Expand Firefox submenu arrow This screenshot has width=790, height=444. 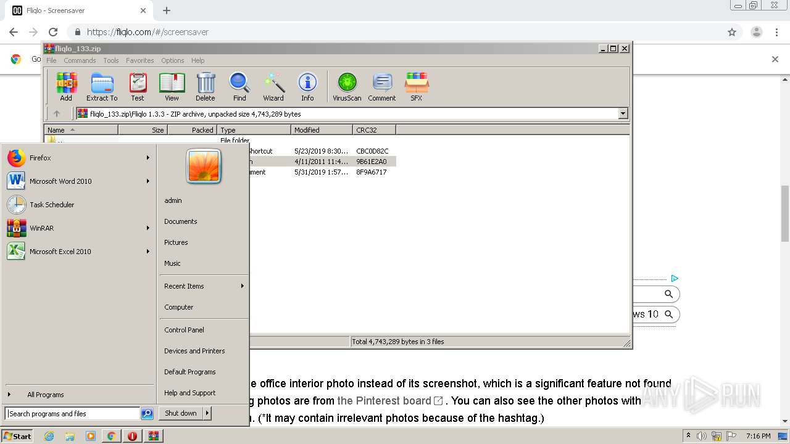coord(148,158)
